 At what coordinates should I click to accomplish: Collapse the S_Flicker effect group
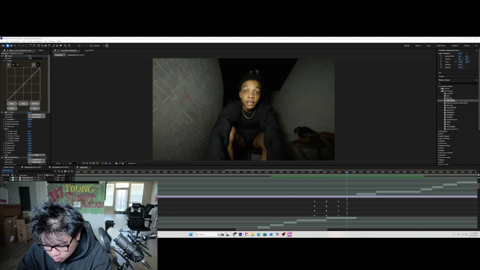[x=2, y=112]
